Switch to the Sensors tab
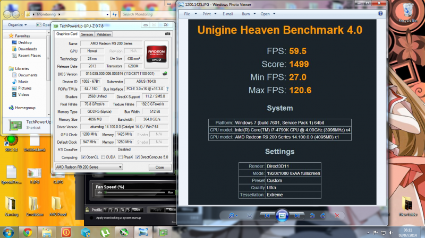 tap(87, 34)
